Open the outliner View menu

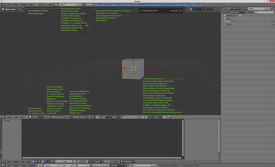pyautogui.click(x=224, y=12)
